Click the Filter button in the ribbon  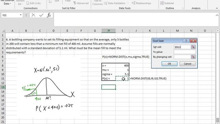tap(68, 1)
